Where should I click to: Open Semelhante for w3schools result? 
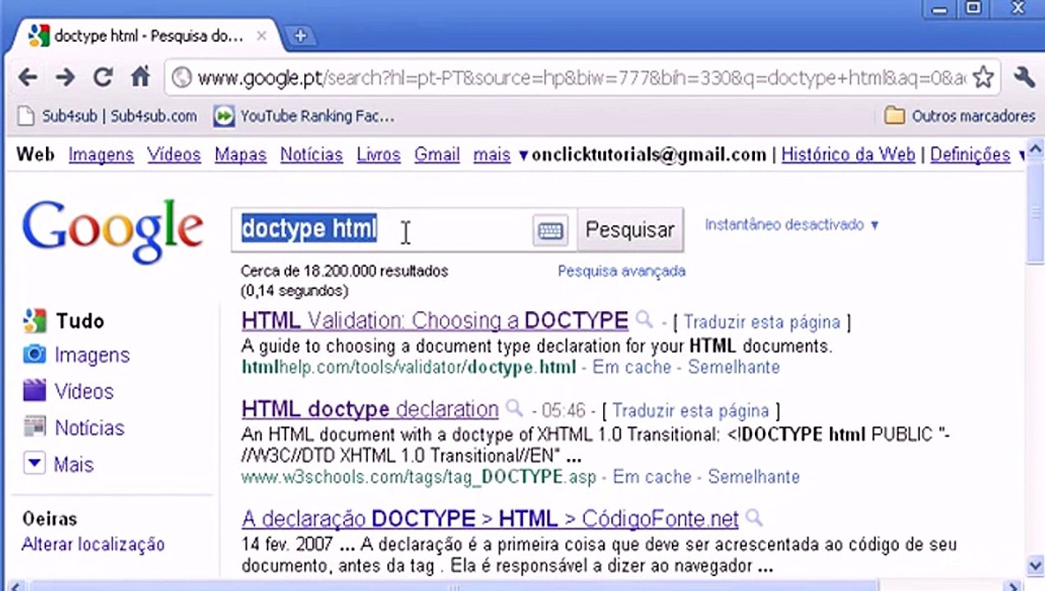click(x=753, y=477)
